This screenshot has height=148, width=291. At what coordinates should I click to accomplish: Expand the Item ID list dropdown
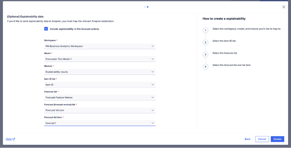(x=99, y=85)
